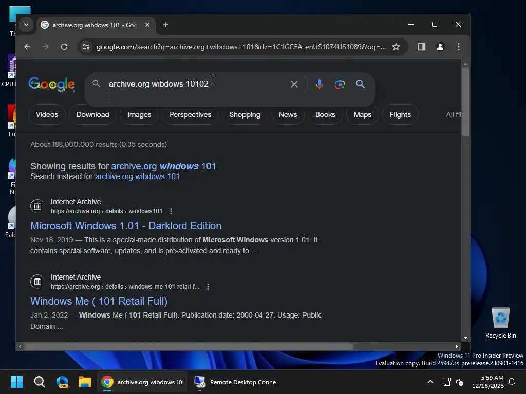The image size is (526, 394).
Task: Bookmark this page with star icon
Action: [x=396, y=47]
